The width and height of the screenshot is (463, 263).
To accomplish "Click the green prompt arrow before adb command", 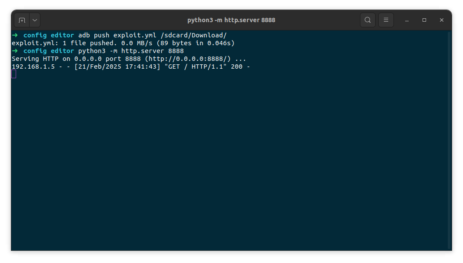I will [x=15, y=35].
